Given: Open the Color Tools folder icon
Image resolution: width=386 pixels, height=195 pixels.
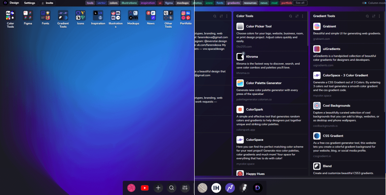Looking at the screenshot, I should click(x=10, y=15).
